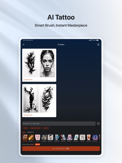Switch to the Ratio(1:1) tab

pos(30,132)
